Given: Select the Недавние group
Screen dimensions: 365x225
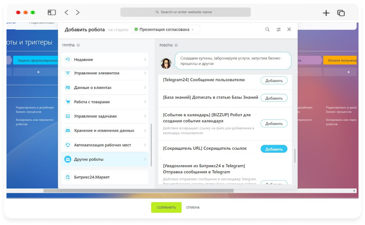Looking at the screenshot, I should [x=105, y=59].
